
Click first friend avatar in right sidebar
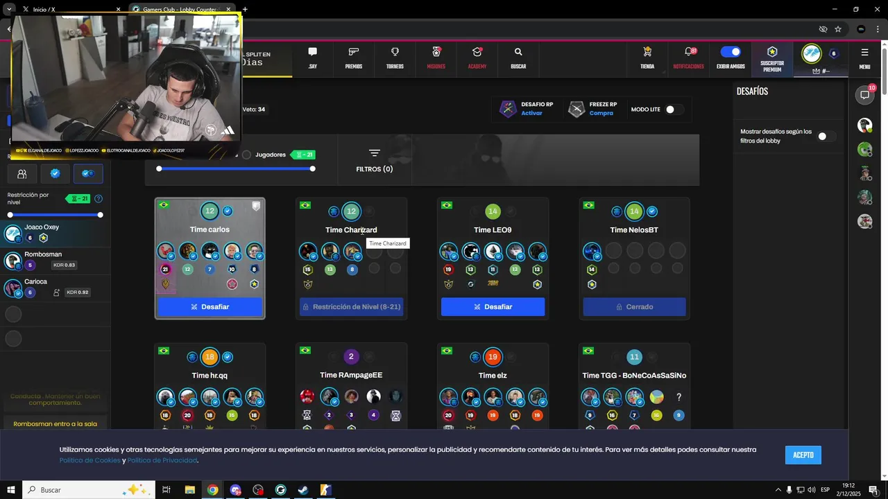click(x=864, y=125)
